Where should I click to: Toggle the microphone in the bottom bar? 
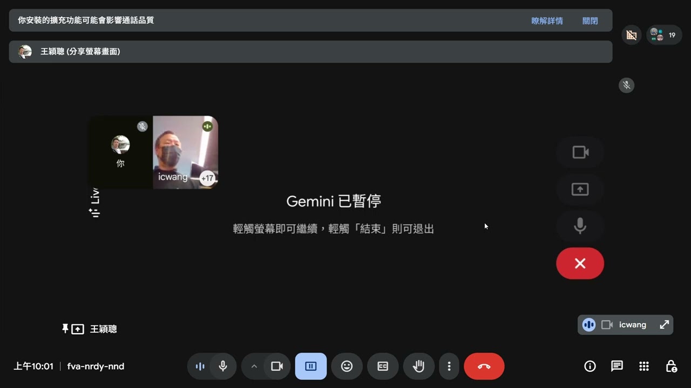coord(222,366)
